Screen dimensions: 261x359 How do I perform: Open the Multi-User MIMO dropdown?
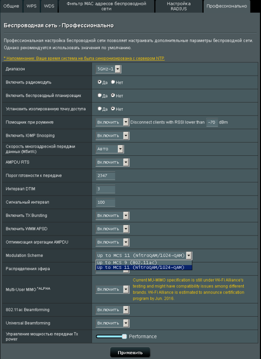click(113, 289)
